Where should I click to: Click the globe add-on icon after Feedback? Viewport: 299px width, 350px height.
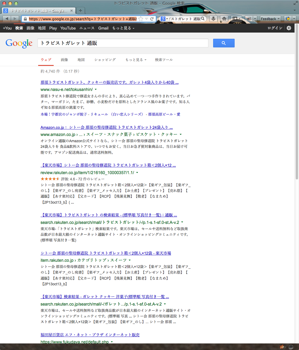[x=288, y=19]
